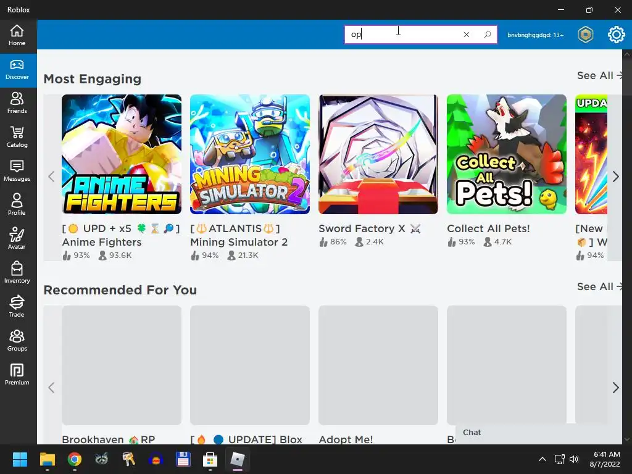Open the Groups page

tap(17, 341)
